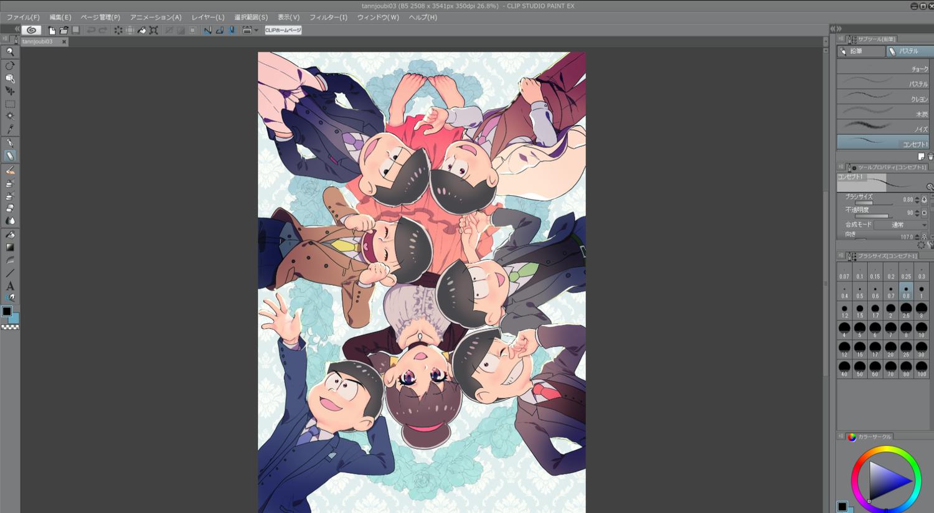Screen dimensions: 934x513
Task: Select the Pen tool in toolbox
Action: point(10,143)
